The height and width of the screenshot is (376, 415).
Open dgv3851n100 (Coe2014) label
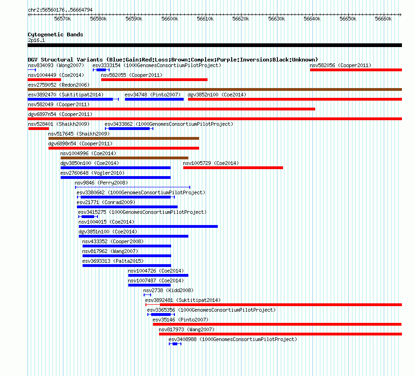pos(108,232)
